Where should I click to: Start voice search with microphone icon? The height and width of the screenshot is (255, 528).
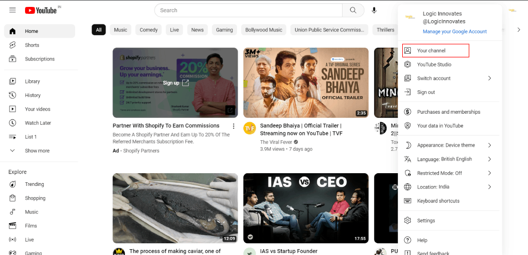pos(374,10)
